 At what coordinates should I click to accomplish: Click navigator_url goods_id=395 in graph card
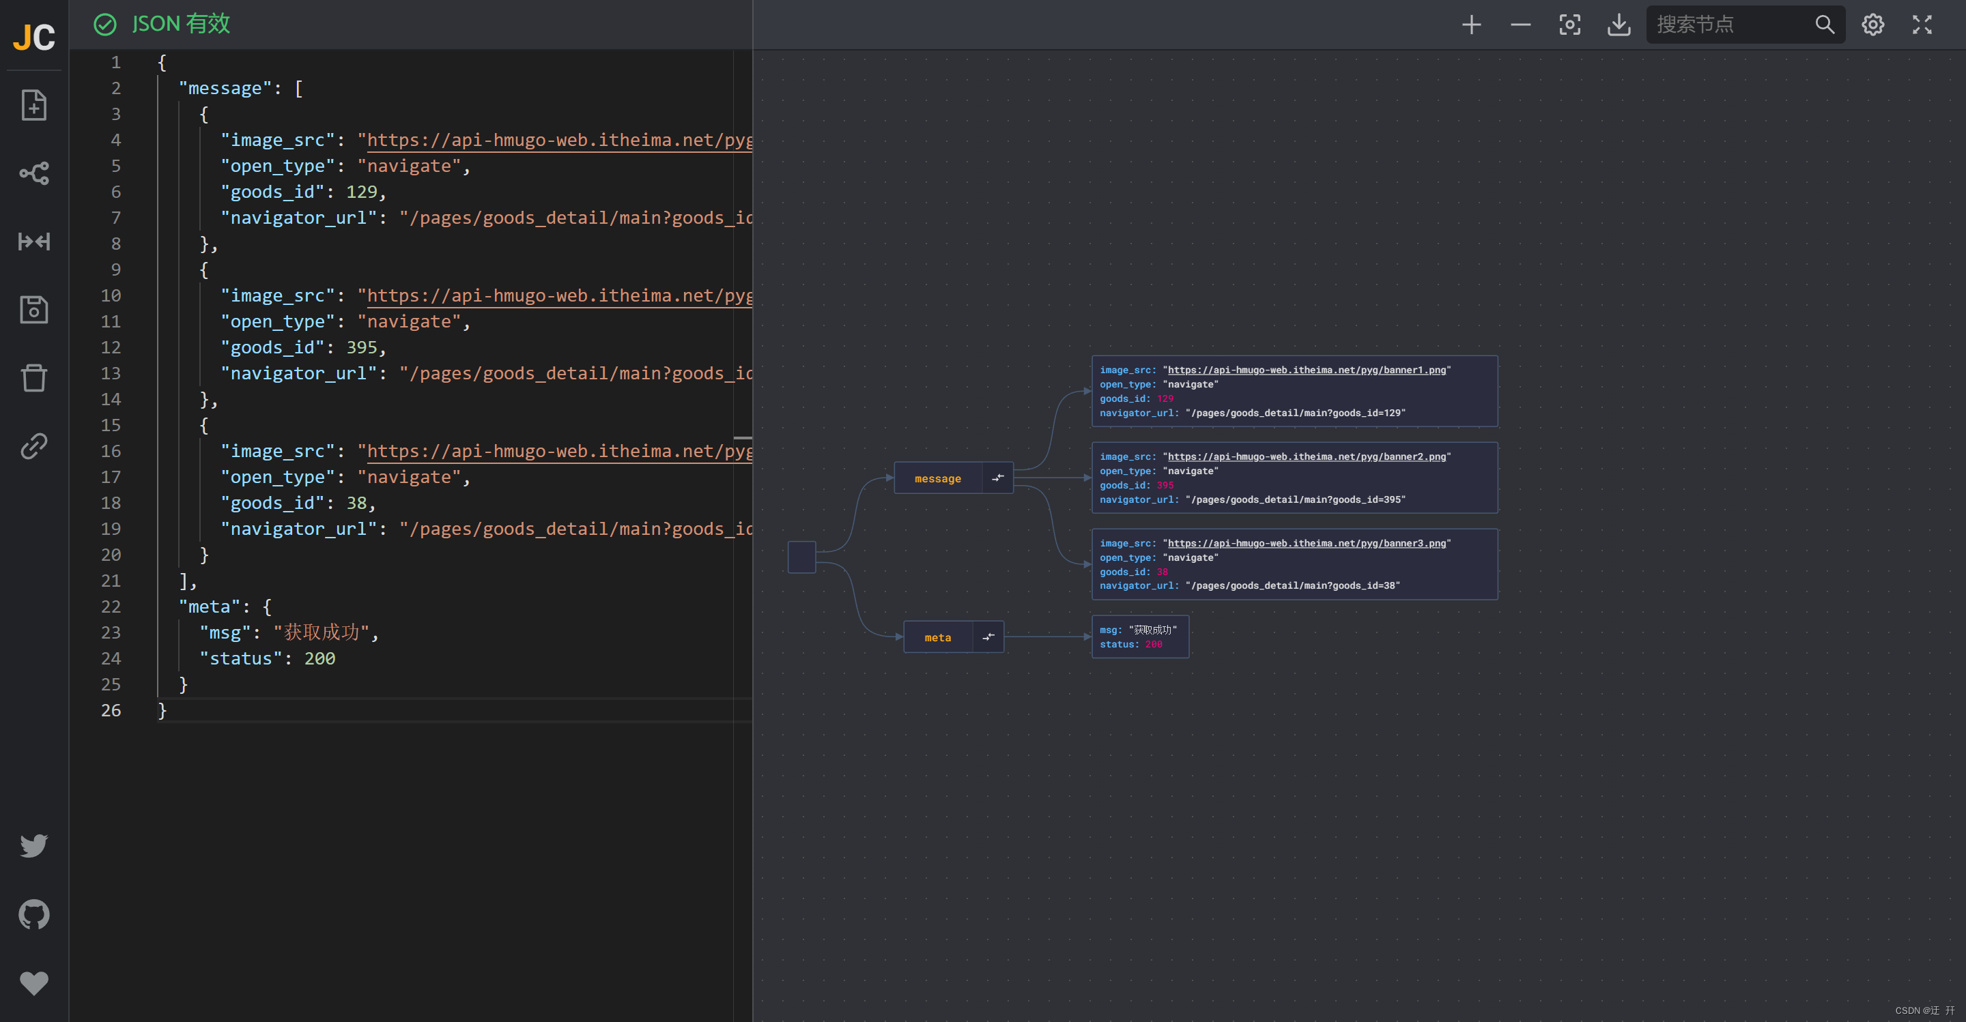(x=1295, y=499)
